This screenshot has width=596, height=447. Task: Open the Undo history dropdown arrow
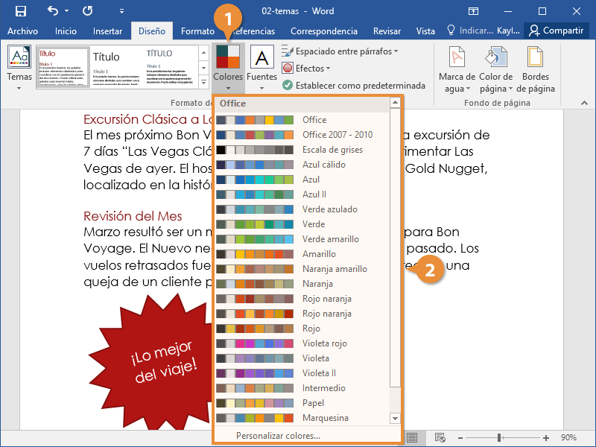click(x=66, y=11)
